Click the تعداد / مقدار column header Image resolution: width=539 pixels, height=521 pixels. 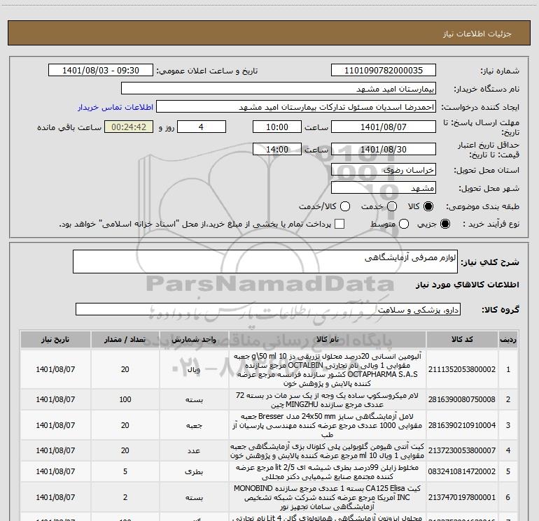[x=125, y=340]
